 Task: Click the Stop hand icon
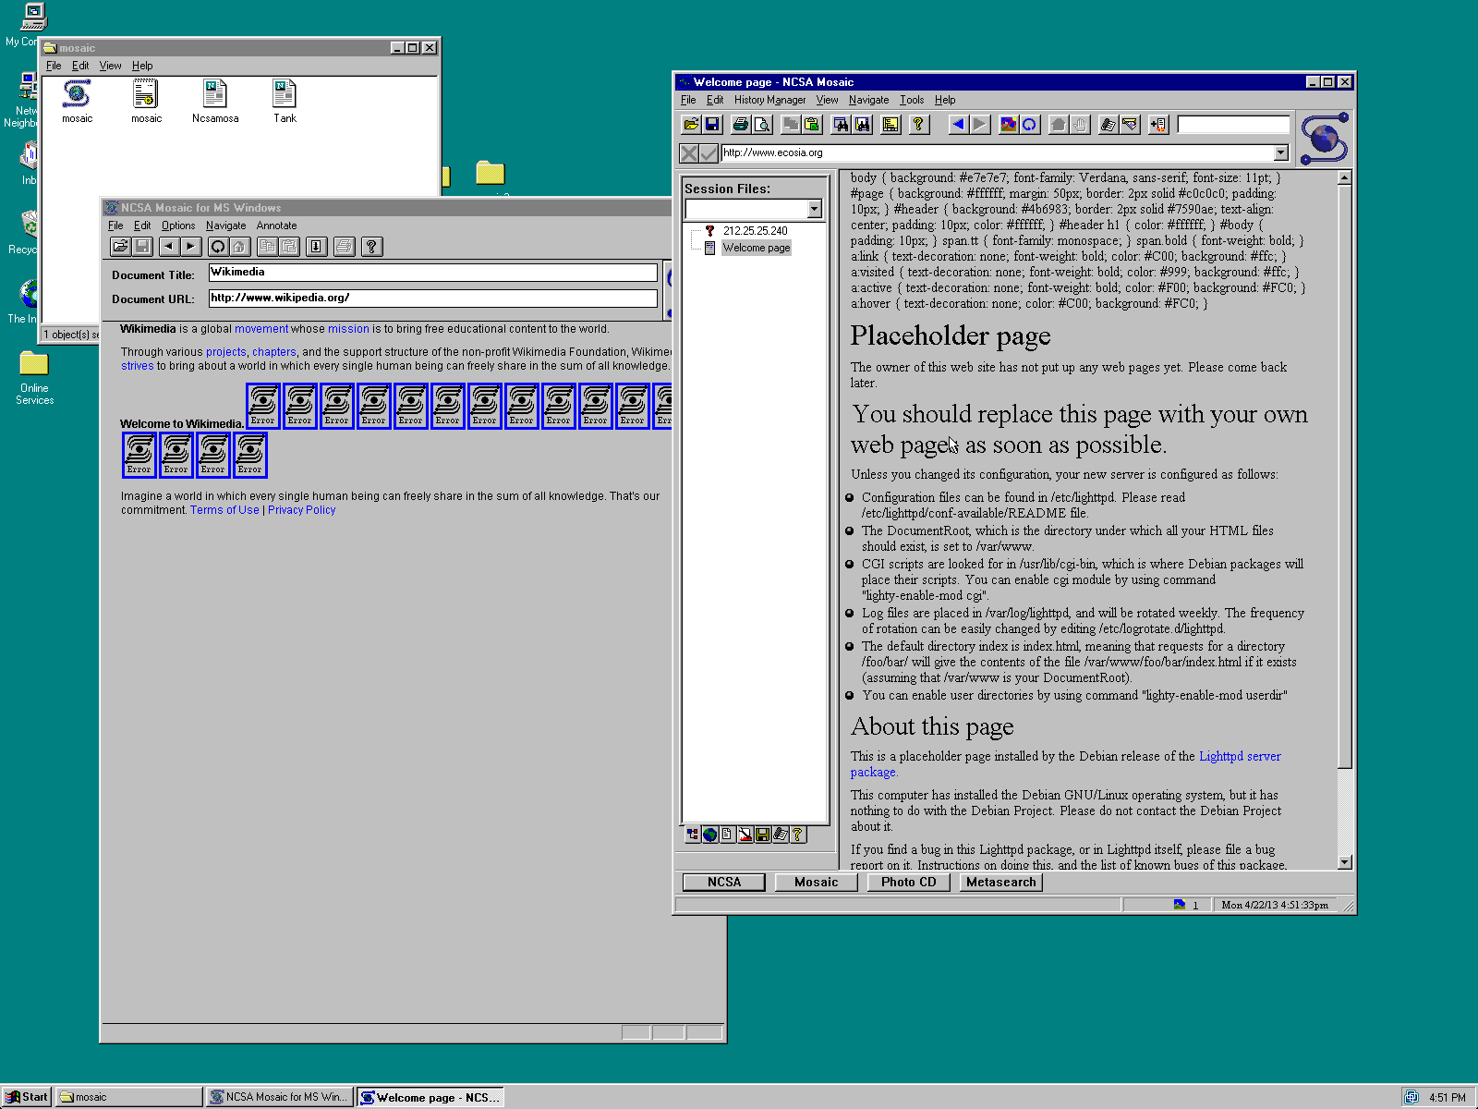click(1080, 124)
